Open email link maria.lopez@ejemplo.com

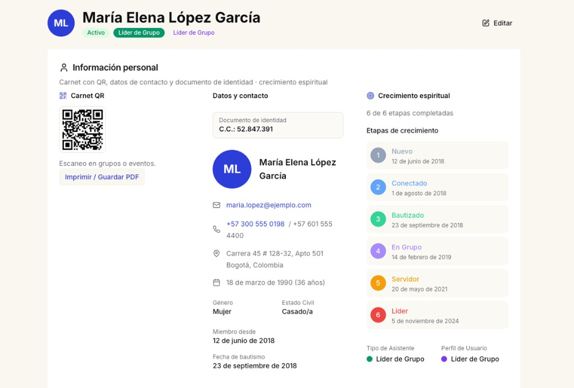(269, 205)
